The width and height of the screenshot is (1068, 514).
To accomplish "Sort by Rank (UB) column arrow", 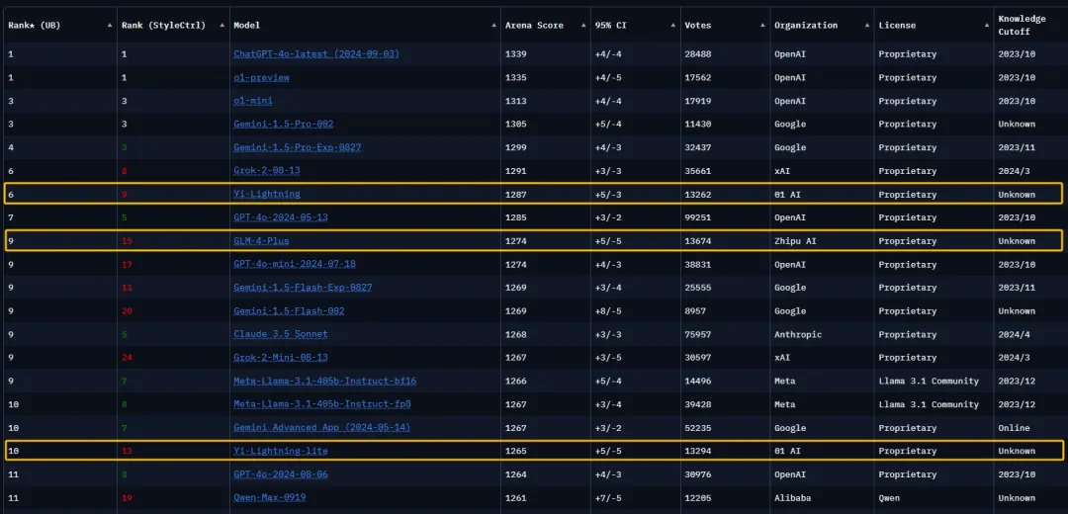I will tap(110, 25).
